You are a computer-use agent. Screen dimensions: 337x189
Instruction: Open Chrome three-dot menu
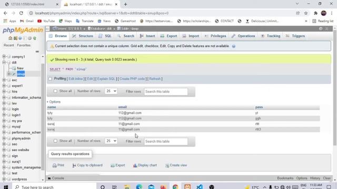(x=332, y=13)
